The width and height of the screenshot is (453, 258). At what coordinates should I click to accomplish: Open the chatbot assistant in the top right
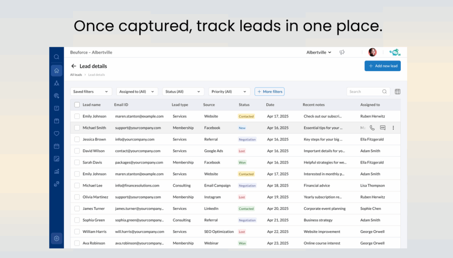click(x=395, y=52)
